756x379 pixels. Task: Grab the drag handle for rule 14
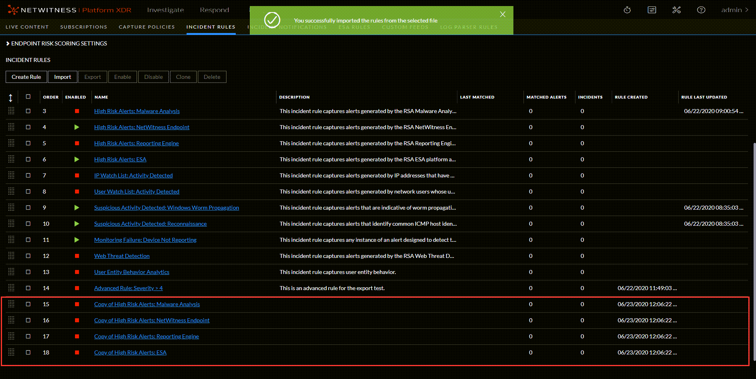coord(11,288)
